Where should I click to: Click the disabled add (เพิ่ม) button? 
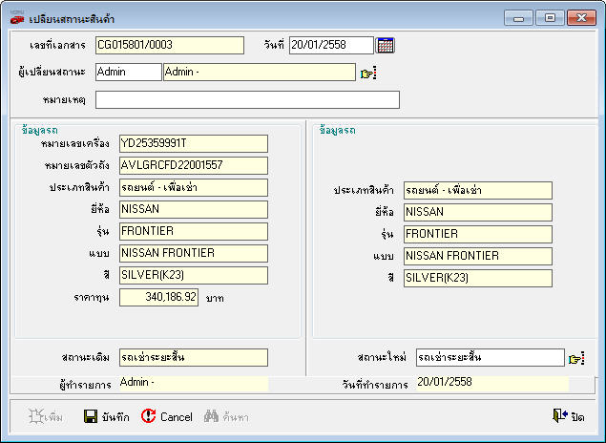(x=46, y=416)
